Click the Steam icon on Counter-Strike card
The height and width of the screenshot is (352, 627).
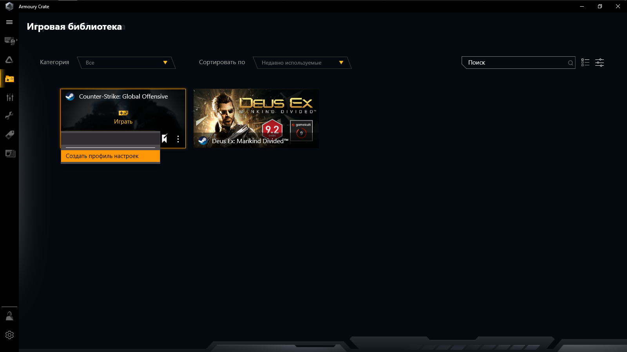70,97
